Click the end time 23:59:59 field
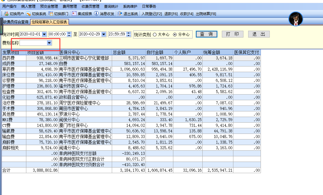 [117, 34]
